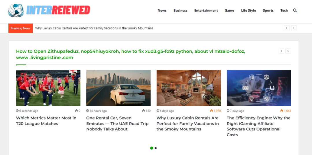Open Luxury Cabin Rentals card headline
Viewport: 312px width, 155px height.
coord(188,124)
